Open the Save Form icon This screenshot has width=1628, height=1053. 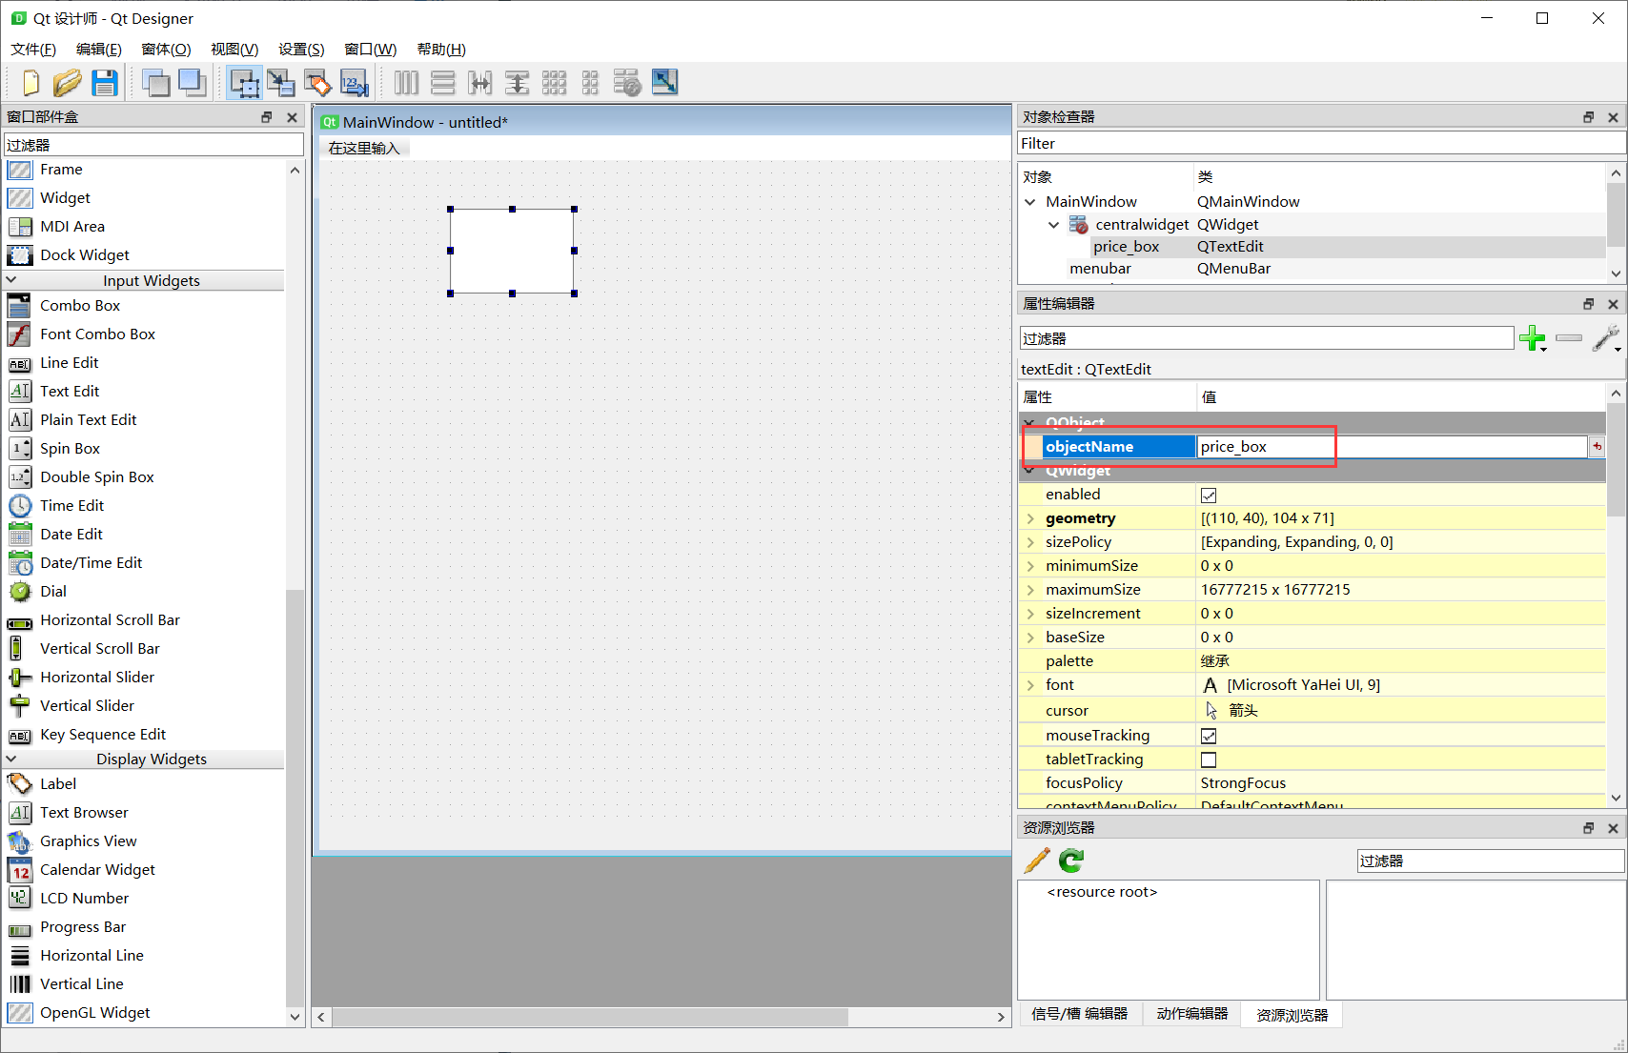(105, 83)
